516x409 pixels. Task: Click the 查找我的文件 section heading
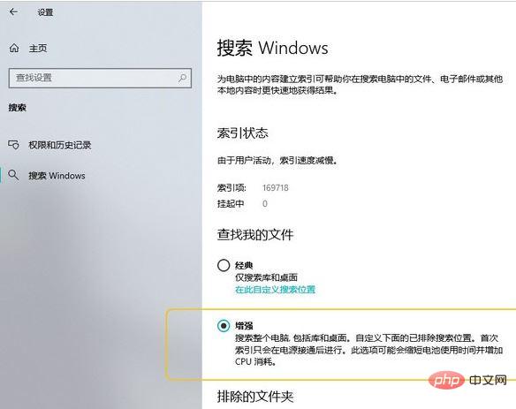click(x=255, y=235)
